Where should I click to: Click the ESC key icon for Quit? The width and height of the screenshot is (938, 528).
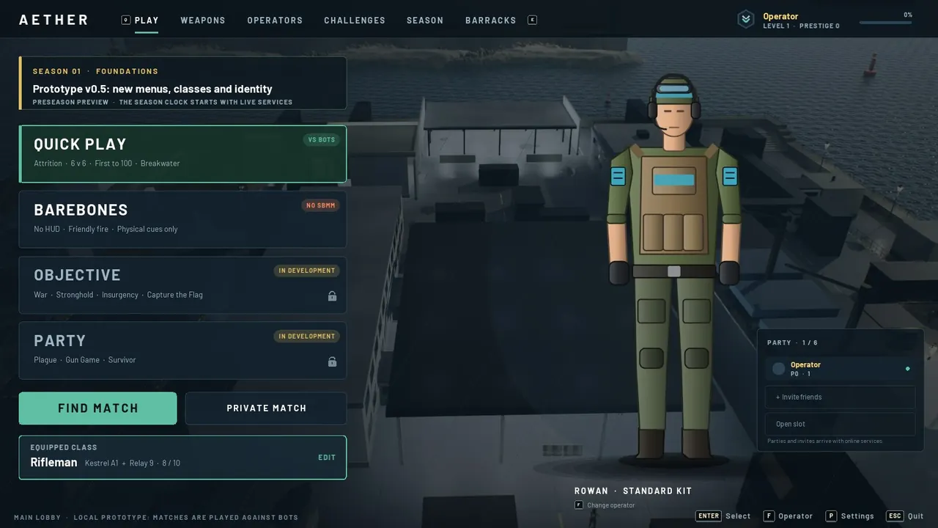point(895,516)
